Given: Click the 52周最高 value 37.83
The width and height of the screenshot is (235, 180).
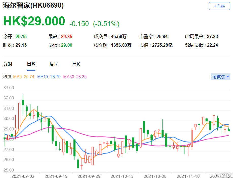Looking at the screenshot, I should [x=212, y=37].
